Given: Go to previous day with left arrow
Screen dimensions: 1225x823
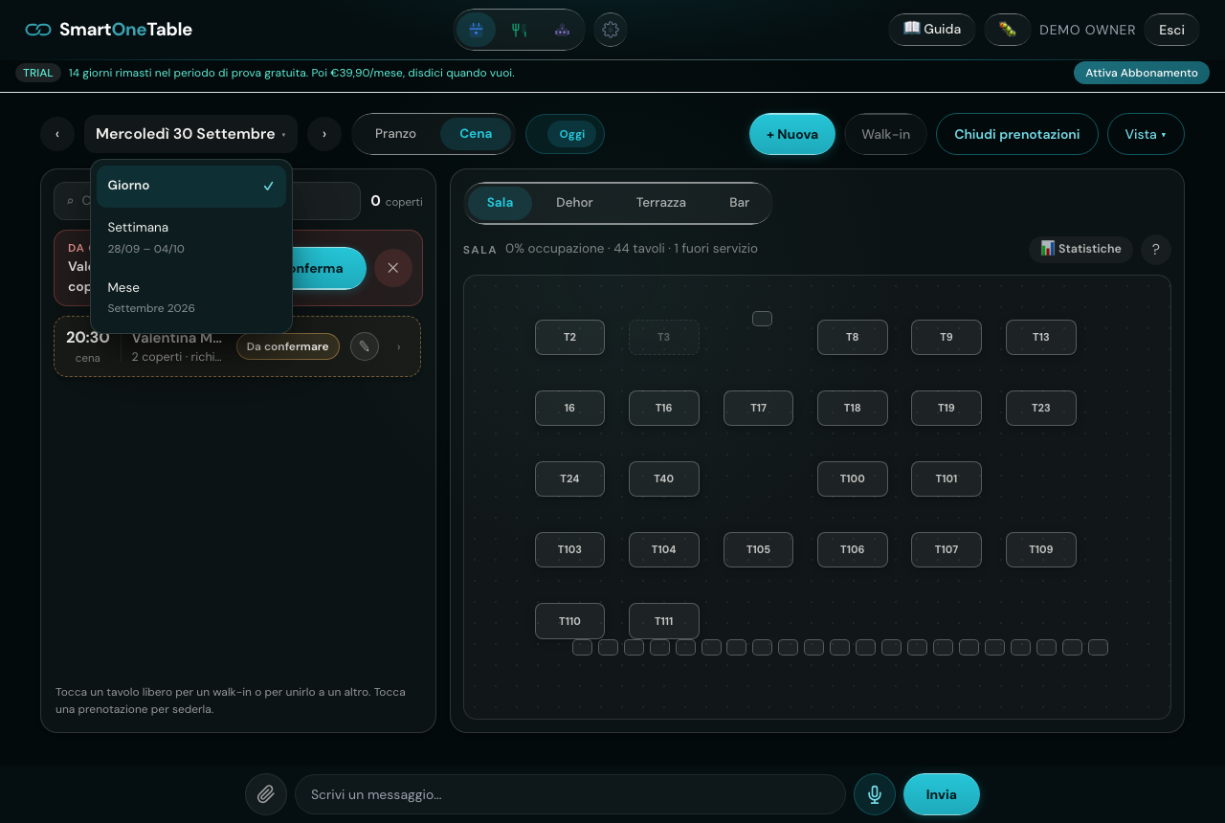Looking at the screenshot, I should 57,134.
